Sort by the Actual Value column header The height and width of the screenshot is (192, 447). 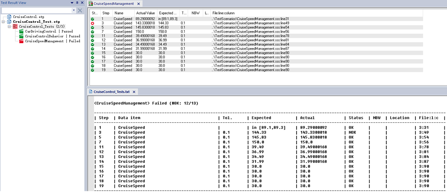[x=145, y=13]
